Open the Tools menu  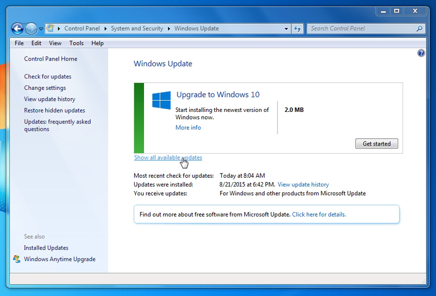click(77, 43)
